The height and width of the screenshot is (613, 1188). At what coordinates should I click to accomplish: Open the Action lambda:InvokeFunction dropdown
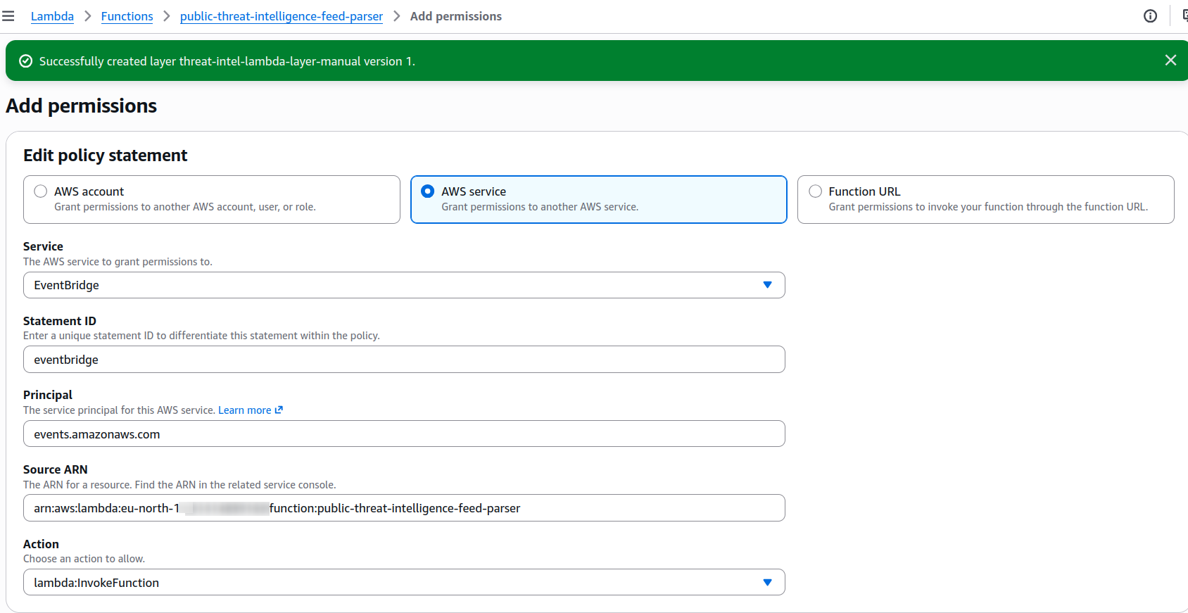[x=404, y=582]
